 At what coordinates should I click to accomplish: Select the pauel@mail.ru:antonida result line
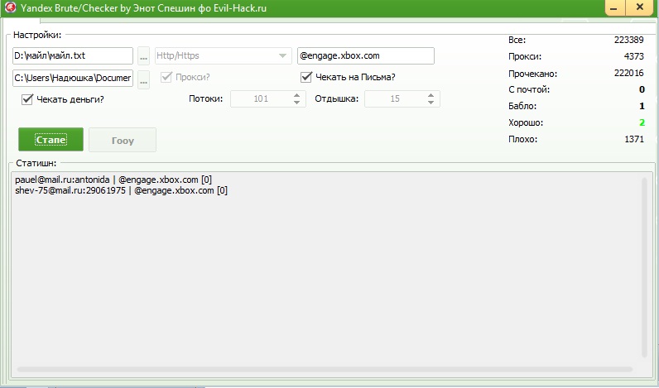tap(113, 180)
